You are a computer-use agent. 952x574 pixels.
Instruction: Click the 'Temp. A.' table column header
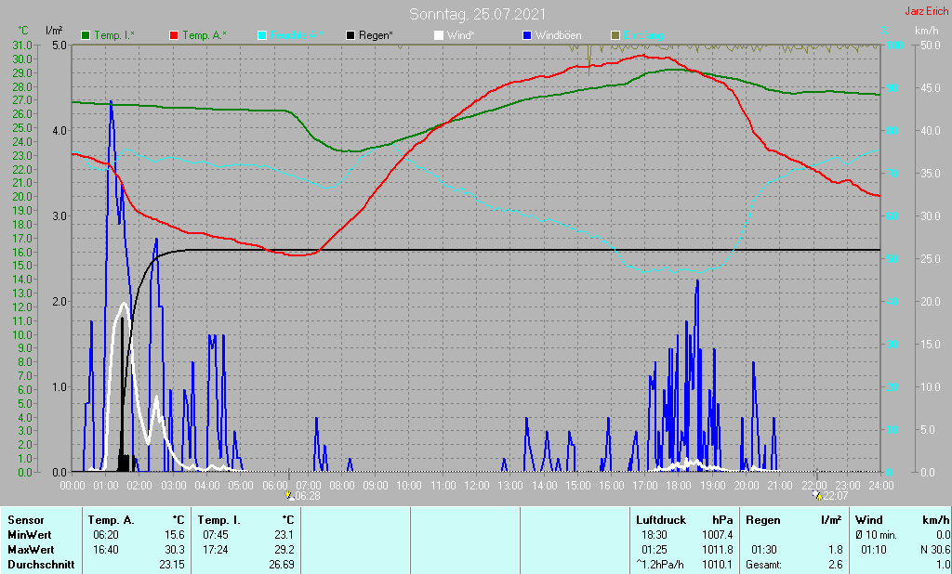pyautogui.click(x=111, y=520)
